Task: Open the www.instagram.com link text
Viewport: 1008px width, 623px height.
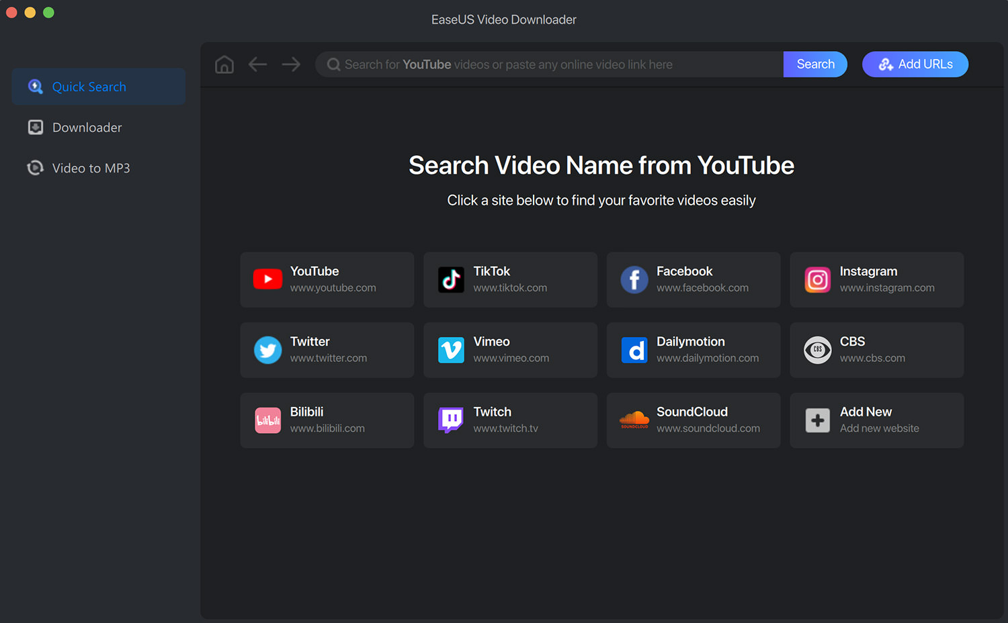Action: 887,288
